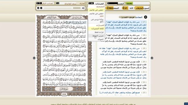Image resolution: width=188 pixels, height=105 pixels.
Task: Adjust the volume level slider
Action: point(77,8)
